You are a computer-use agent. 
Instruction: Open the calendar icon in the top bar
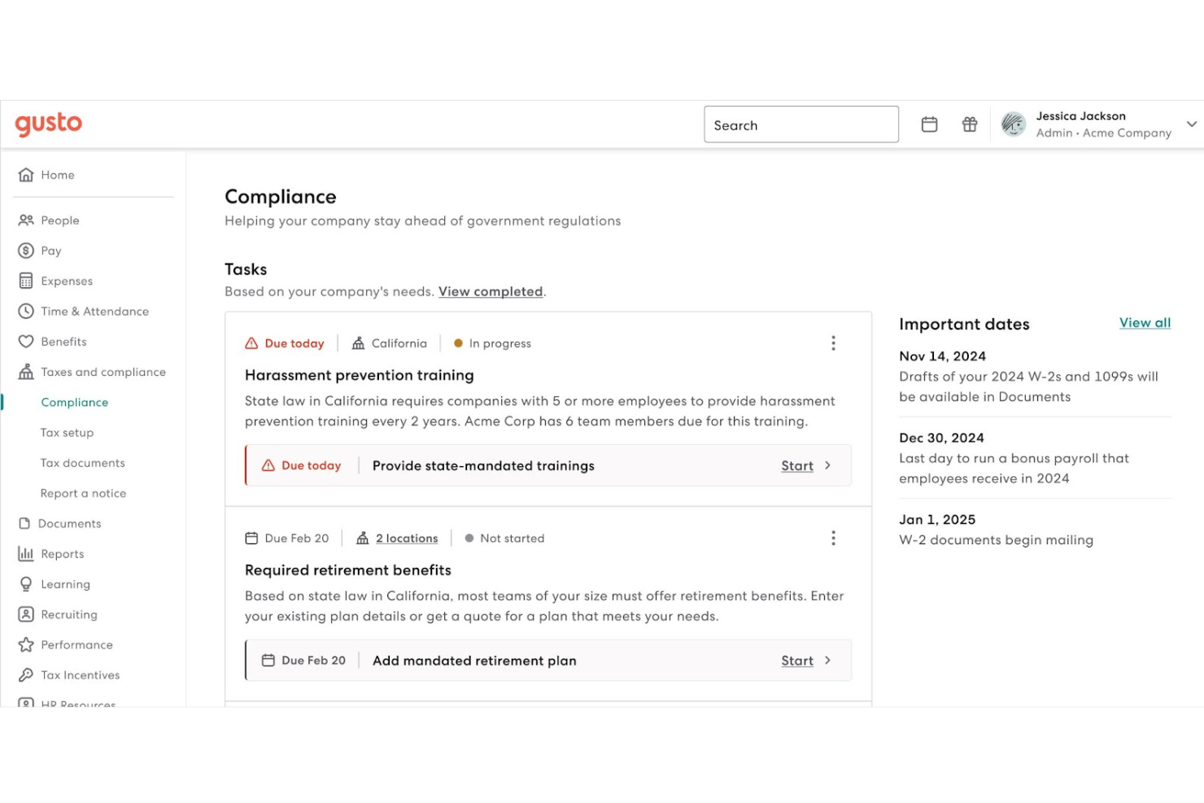click(x=929, y=124)
